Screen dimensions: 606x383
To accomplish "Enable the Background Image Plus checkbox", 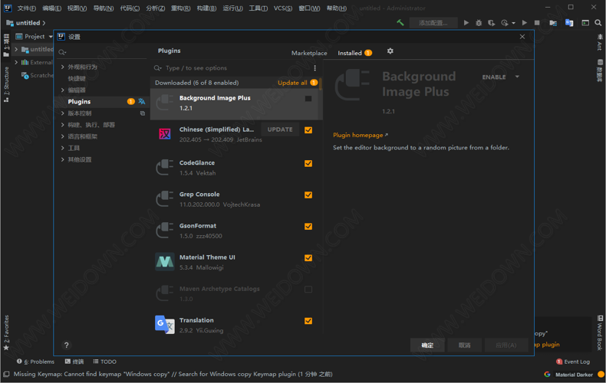I will pyautogui.click(x=308, y=99).
